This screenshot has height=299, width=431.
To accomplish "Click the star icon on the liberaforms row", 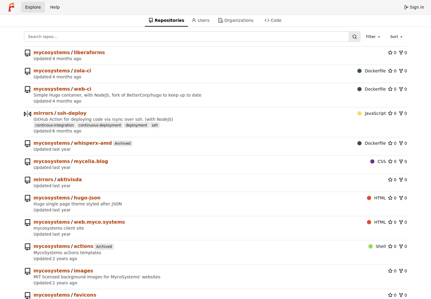I will point(390,53).
